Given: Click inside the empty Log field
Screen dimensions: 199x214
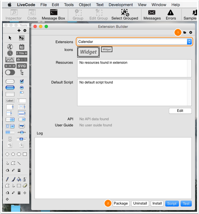Looking at the screenshot, I should point(113,168).
